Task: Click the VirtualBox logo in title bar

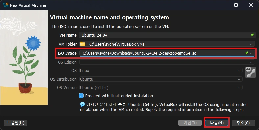Action: 6,5
